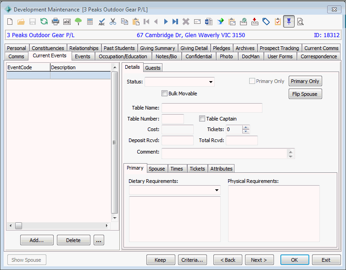Open the Dietary Requirements dropdown

pos(217,190)
